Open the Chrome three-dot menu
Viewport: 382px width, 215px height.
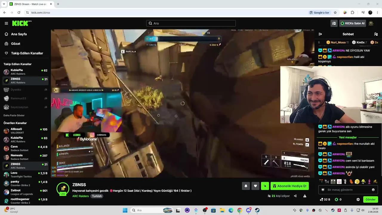[x=378, y=13]
